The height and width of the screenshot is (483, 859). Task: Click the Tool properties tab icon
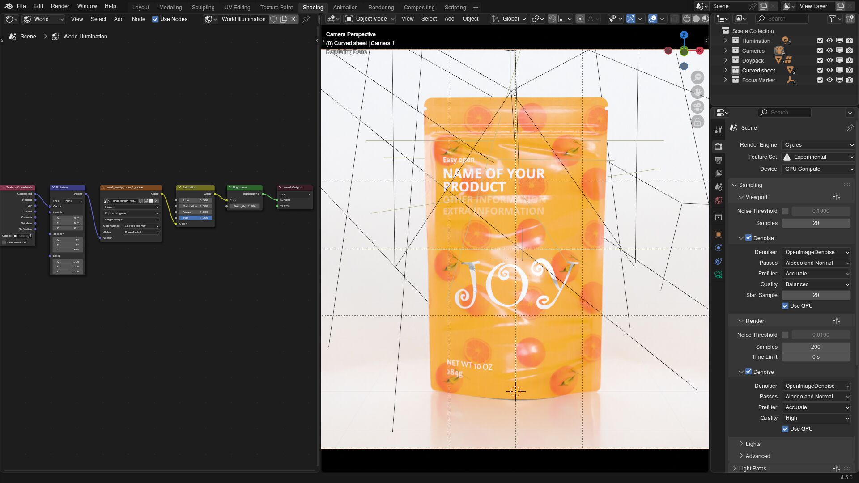coord(719,130)
